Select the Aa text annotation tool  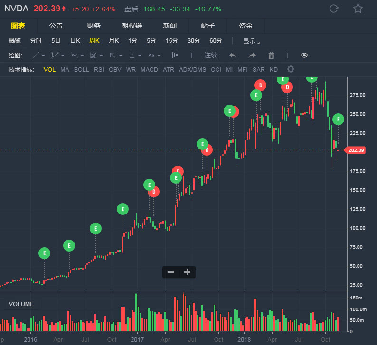click(151, 56)
